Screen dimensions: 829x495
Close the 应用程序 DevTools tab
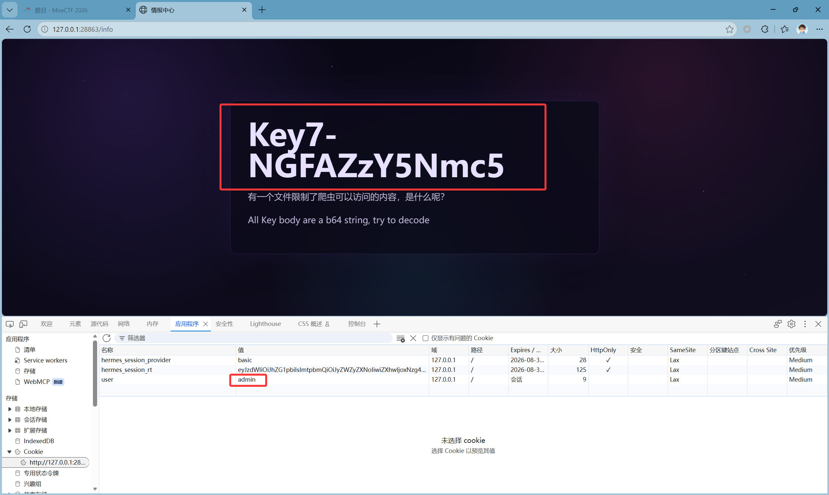pyautogui.click(x=206, y=324)
